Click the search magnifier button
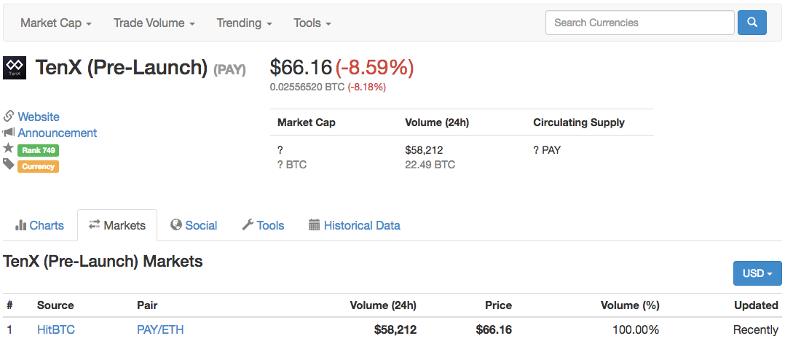The height and width of the screenshot is (344, 785). [752, 23]
